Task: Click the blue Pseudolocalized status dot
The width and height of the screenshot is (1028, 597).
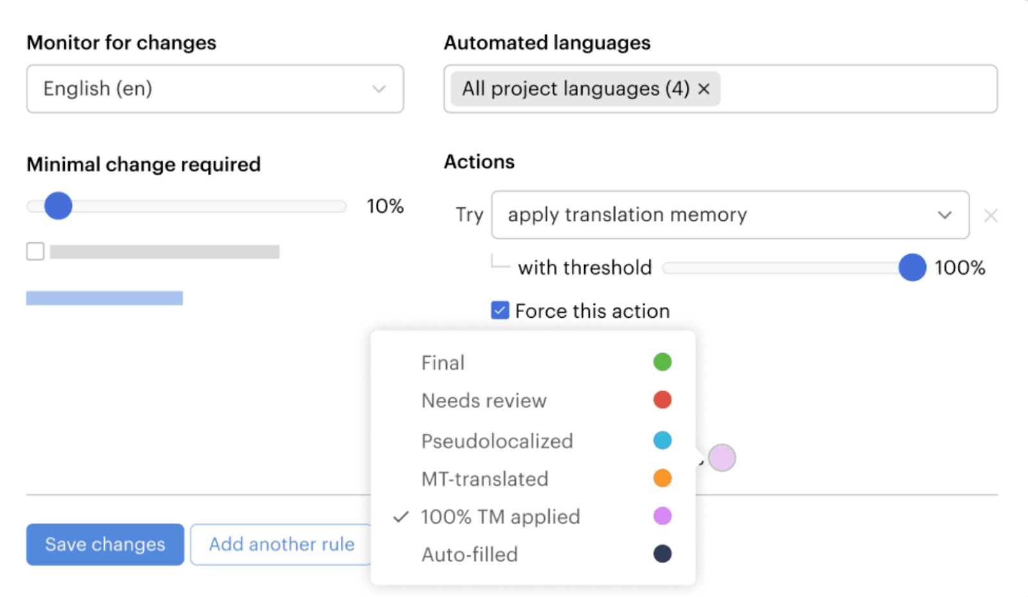Action: click(x=662, y=440)
